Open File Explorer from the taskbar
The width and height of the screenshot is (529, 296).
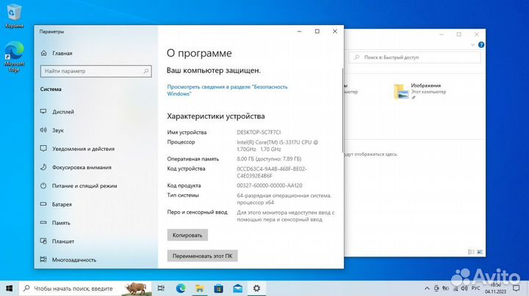point(199,288)
